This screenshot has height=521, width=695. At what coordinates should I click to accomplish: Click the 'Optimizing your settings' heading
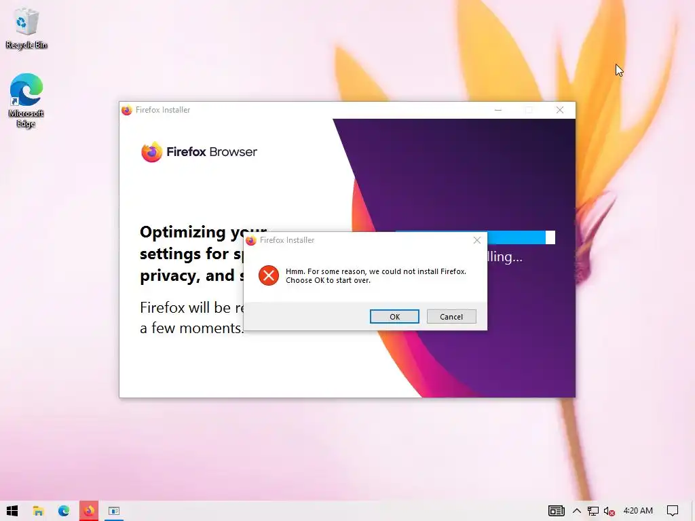coord(191,254)
